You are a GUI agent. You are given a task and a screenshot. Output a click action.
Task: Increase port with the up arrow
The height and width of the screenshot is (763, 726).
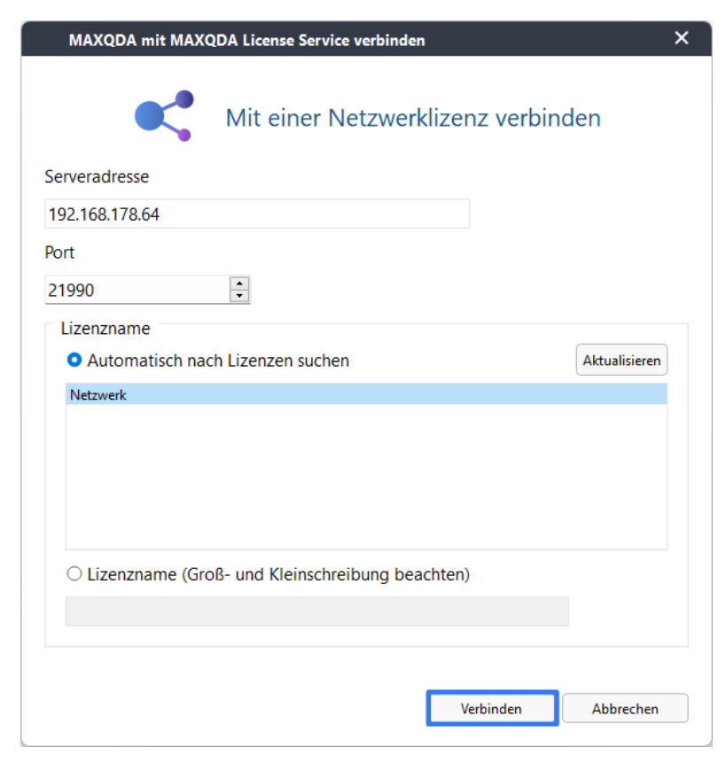pyautogui.click(x=239, y=284)
